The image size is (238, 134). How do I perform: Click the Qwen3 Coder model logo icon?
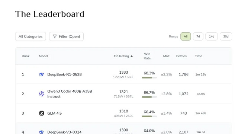[x=42, y=94]
